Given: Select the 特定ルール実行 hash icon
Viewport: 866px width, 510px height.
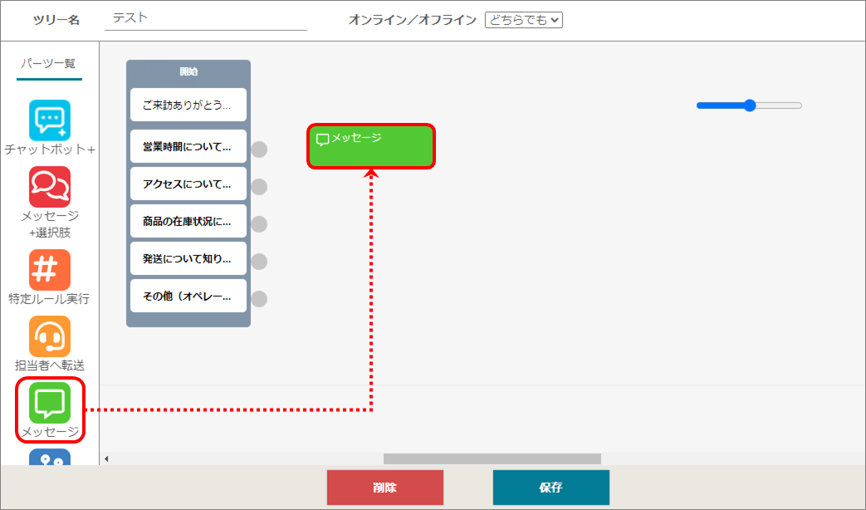Looking at the screenshot, I should (x=50, y=270).
